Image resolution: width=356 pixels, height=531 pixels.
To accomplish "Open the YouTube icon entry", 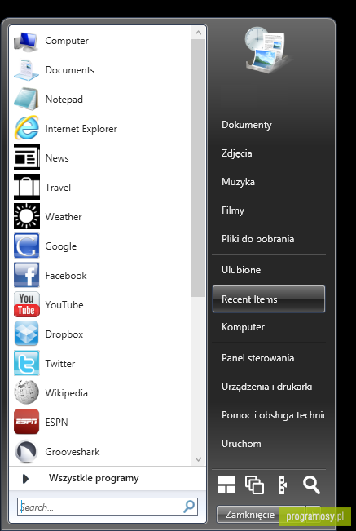I will tap(26, 304).
